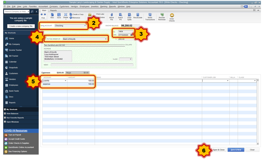This screenshot has height=159, width=264.
Task: Open the Class column dropdown in first row
Action: [255, 81]
